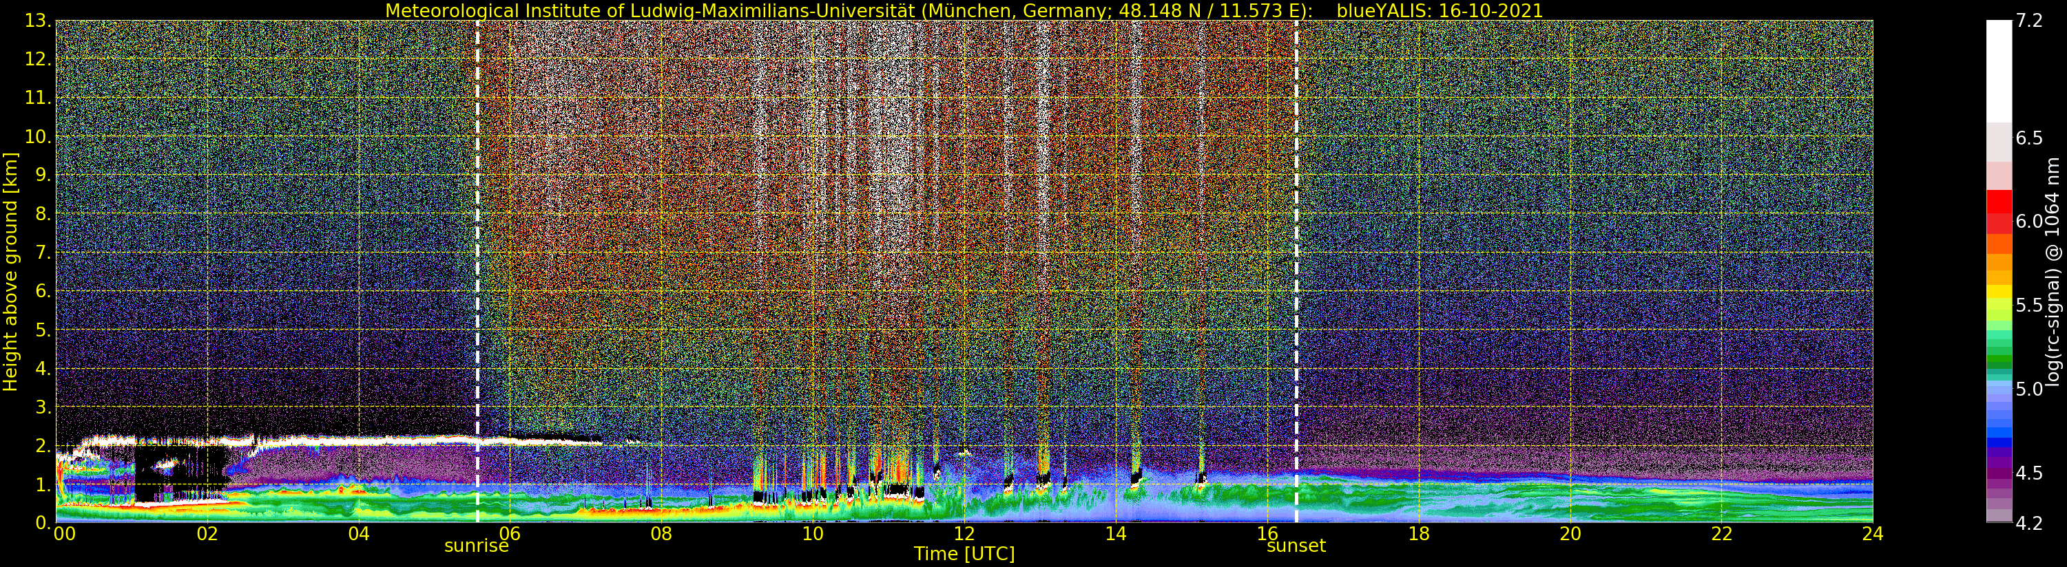2067x567 pixels.
Task: Click the "12" tick on the time axis
Action: pyautogui.click(x=964, y=534)
